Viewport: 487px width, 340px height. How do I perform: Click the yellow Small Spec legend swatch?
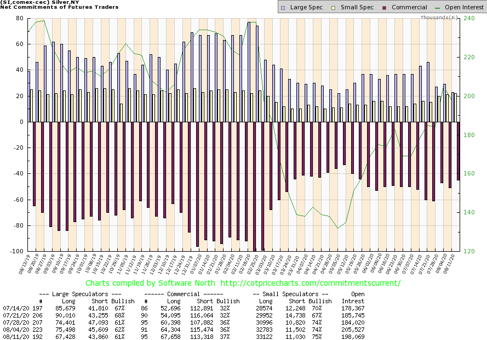(x=334, y=8)
